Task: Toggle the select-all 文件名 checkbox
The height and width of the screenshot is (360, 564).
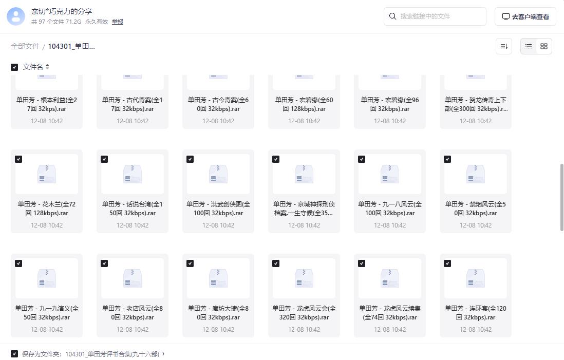Action: (14, 67)
